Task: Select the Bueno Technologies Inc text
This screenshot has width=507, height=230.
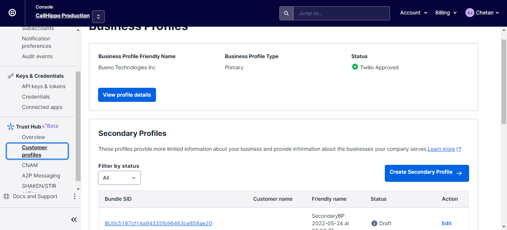Action: coord(127,67)
